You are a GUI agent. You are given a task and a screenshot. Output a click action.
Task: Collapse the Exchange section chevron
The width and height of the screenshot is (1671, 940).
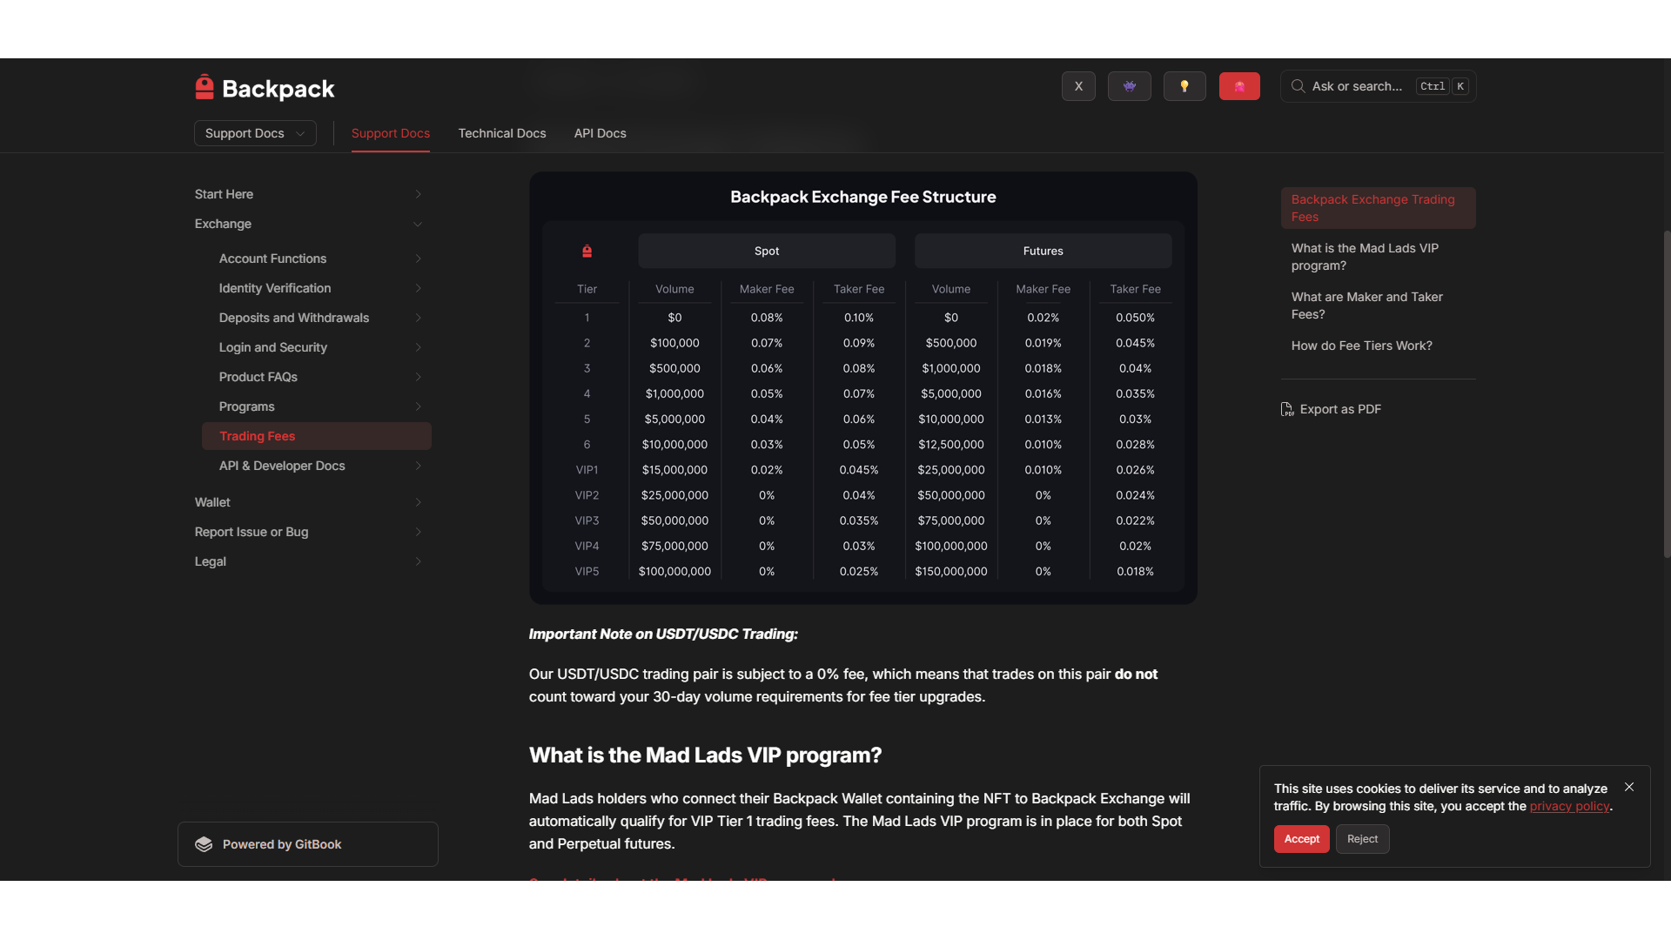coord(418,224)
